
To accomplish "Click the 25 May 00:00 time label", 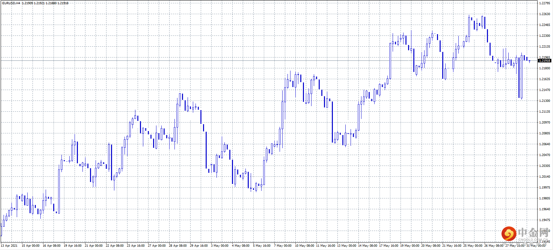I will (473, 246).
